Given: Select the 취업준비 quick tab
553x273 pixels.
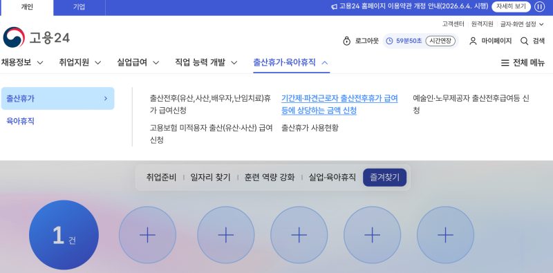Looking at the screenshot, I should coord(161,178).
